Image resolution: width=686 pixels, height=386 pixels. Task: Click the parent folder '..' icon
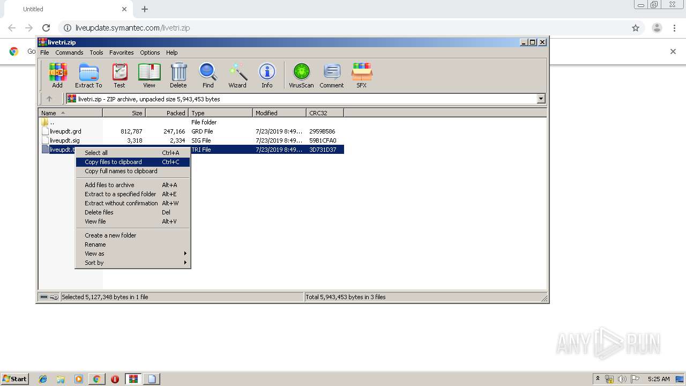pos(45,122)
